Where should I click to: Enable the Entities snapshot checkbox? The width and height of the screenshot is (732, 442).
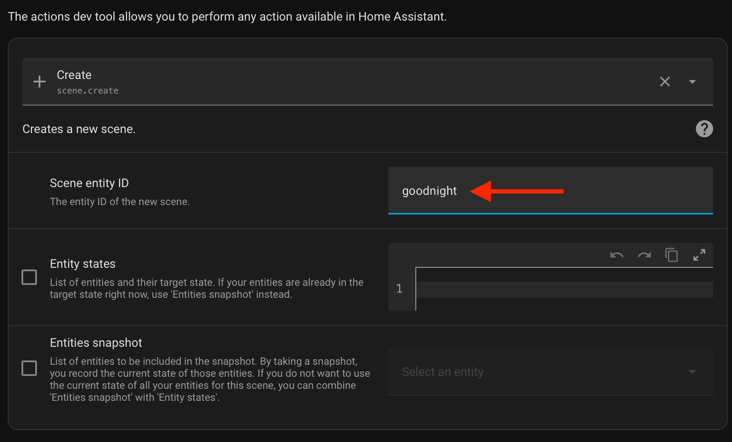tap(29, 368)
